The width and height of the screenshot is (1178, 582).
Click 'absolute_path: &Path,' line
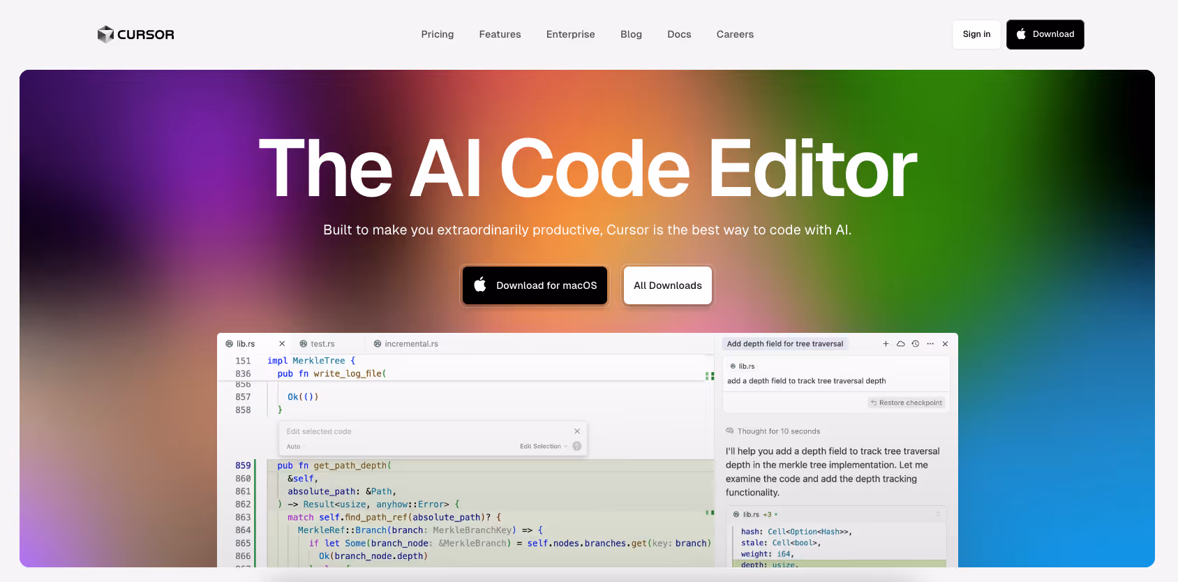(342, 491)
